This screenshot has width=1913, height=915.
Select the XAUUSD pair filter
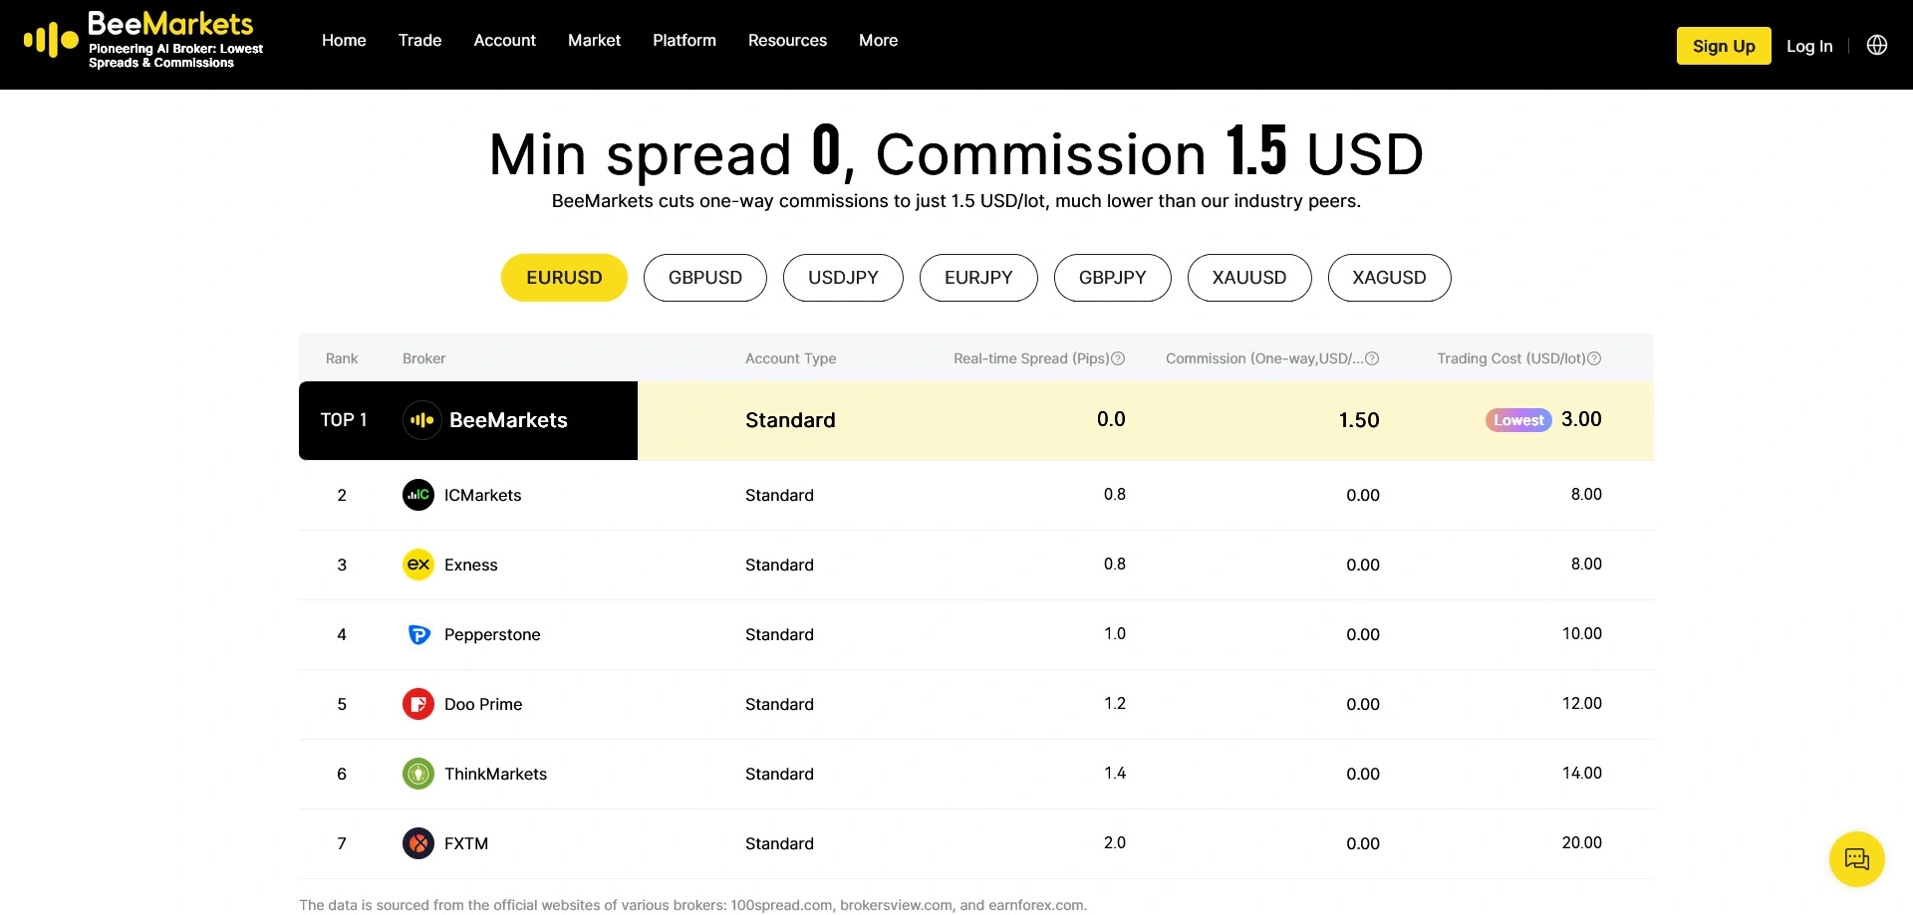click(x=1248, y=278)
